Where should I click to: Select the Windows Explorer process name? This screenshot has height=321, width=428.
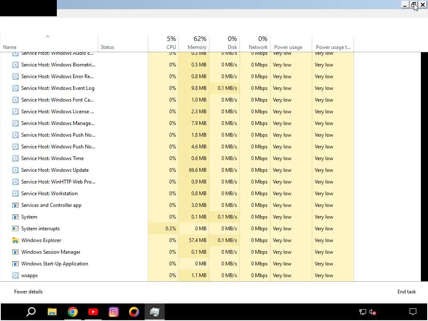41,240
